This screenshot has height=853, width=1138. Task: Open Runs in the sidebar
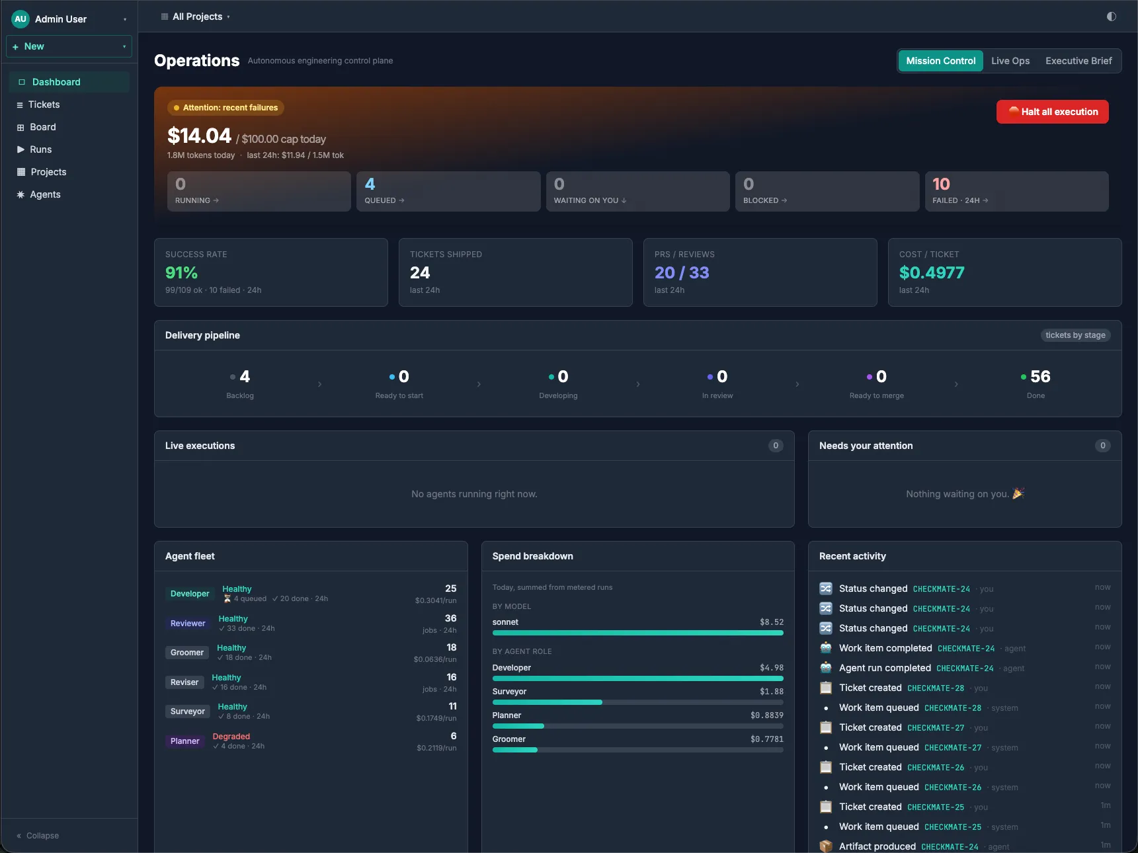click(69, 149)
